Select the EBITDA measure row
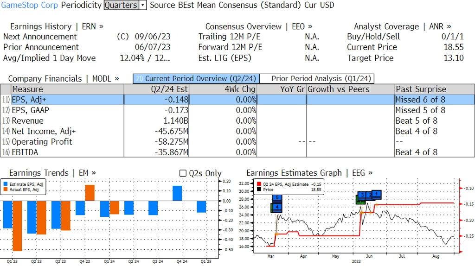This screenshot has width=475, height=266. [x=237, y=152]
